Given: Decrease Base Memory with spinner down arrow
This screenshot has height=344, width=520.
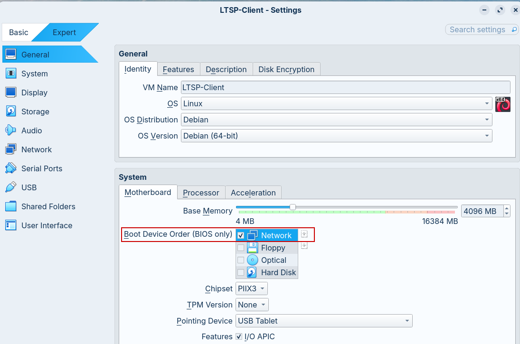Looking at the screenshot, I should [506, 214].
